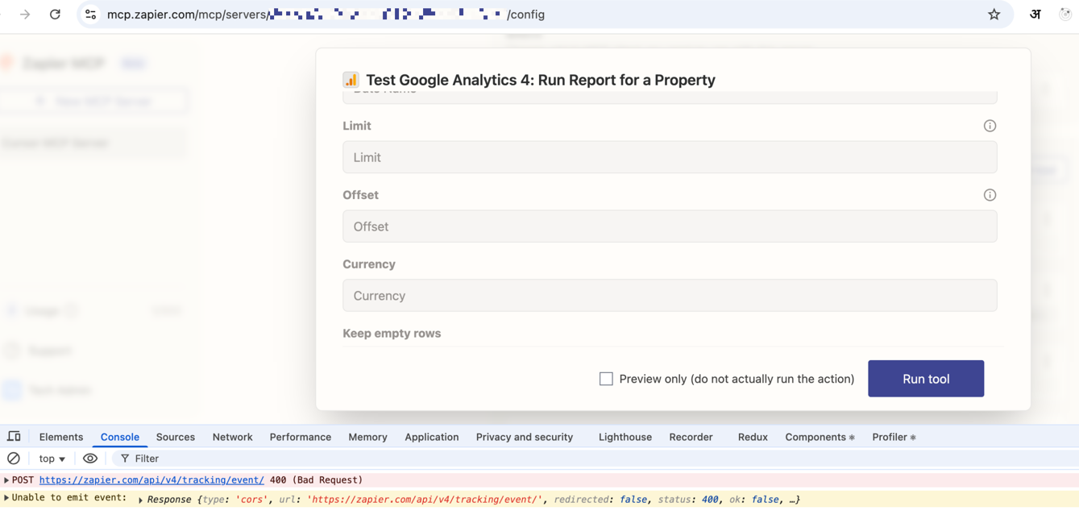Go forward with the browser arrow
The height and width of the screenshot is (519, 1079).
pos(25,15)
